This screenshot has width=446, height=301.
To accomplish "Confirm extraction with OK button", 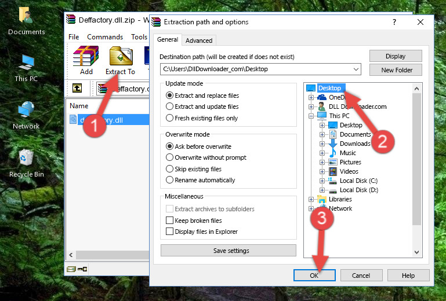I will coord(314,276).
